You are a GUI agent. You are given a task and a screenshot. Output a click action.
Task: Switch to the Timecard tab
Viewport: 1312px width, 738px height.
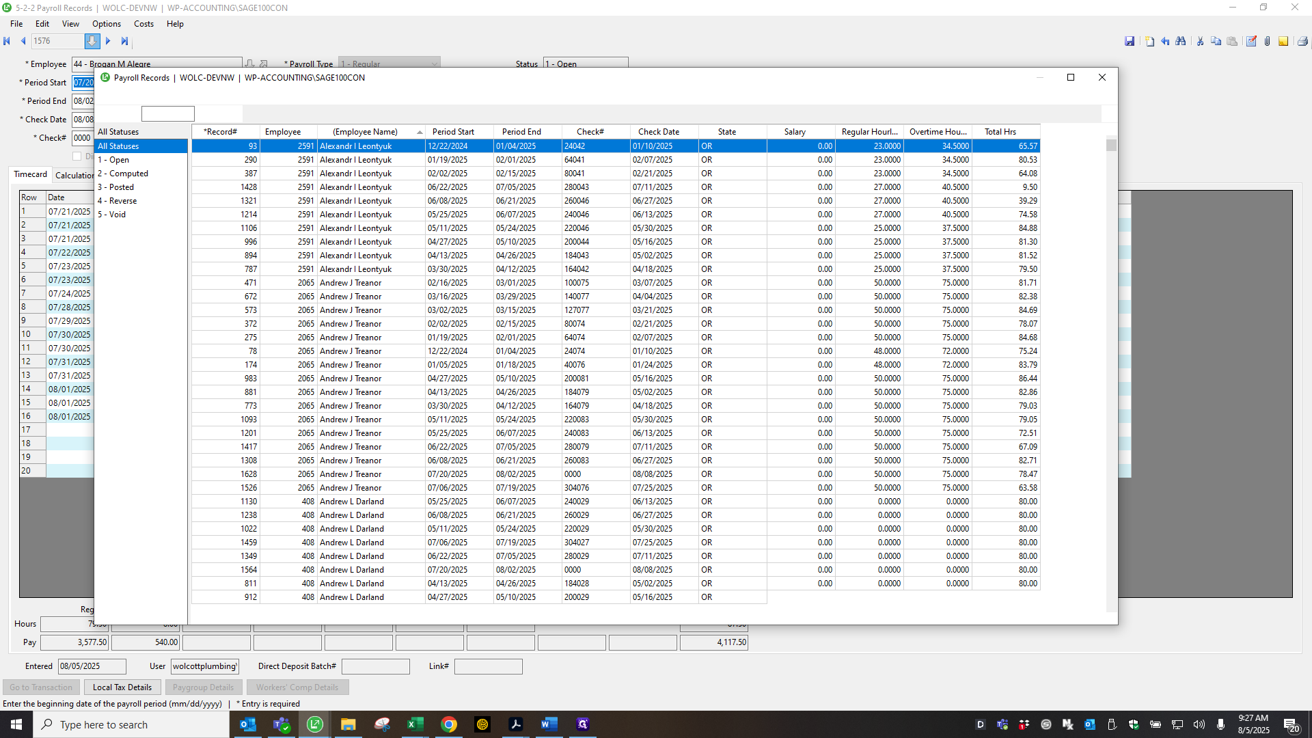(x=30, y=174)
